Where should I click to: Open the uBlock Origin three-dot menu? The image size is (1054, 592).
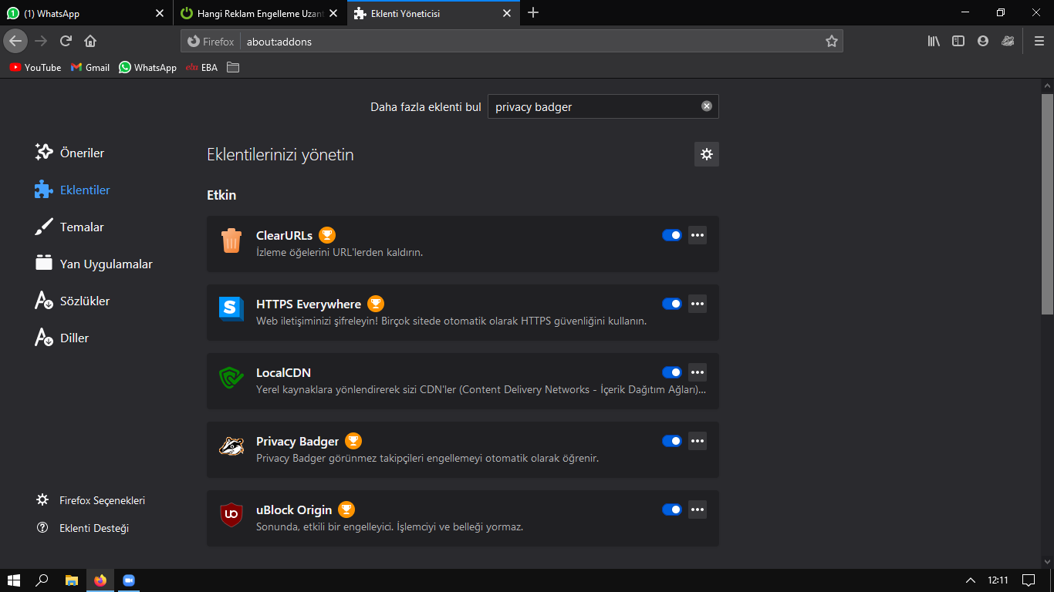(x=698, y=510)
